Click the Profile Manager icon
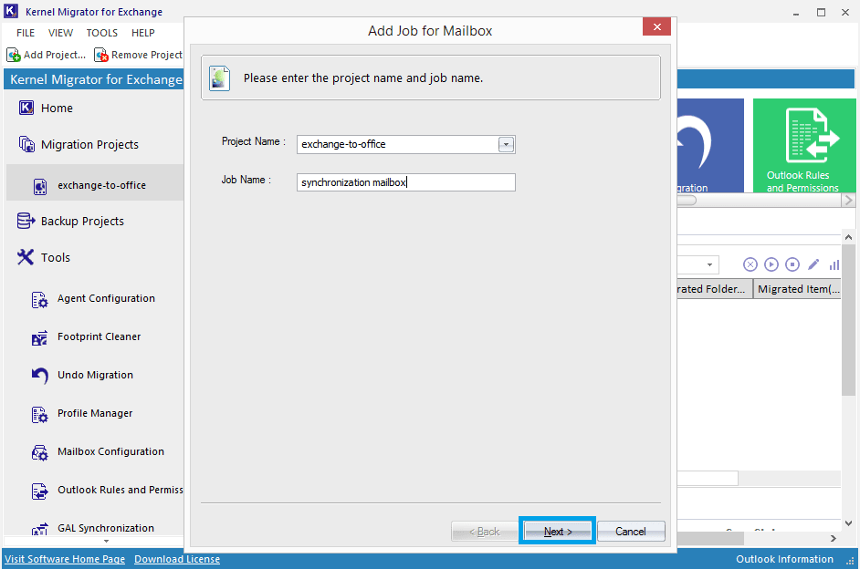Image resolution: width=860 pixels, height=569 pixels. pos(39,415)
